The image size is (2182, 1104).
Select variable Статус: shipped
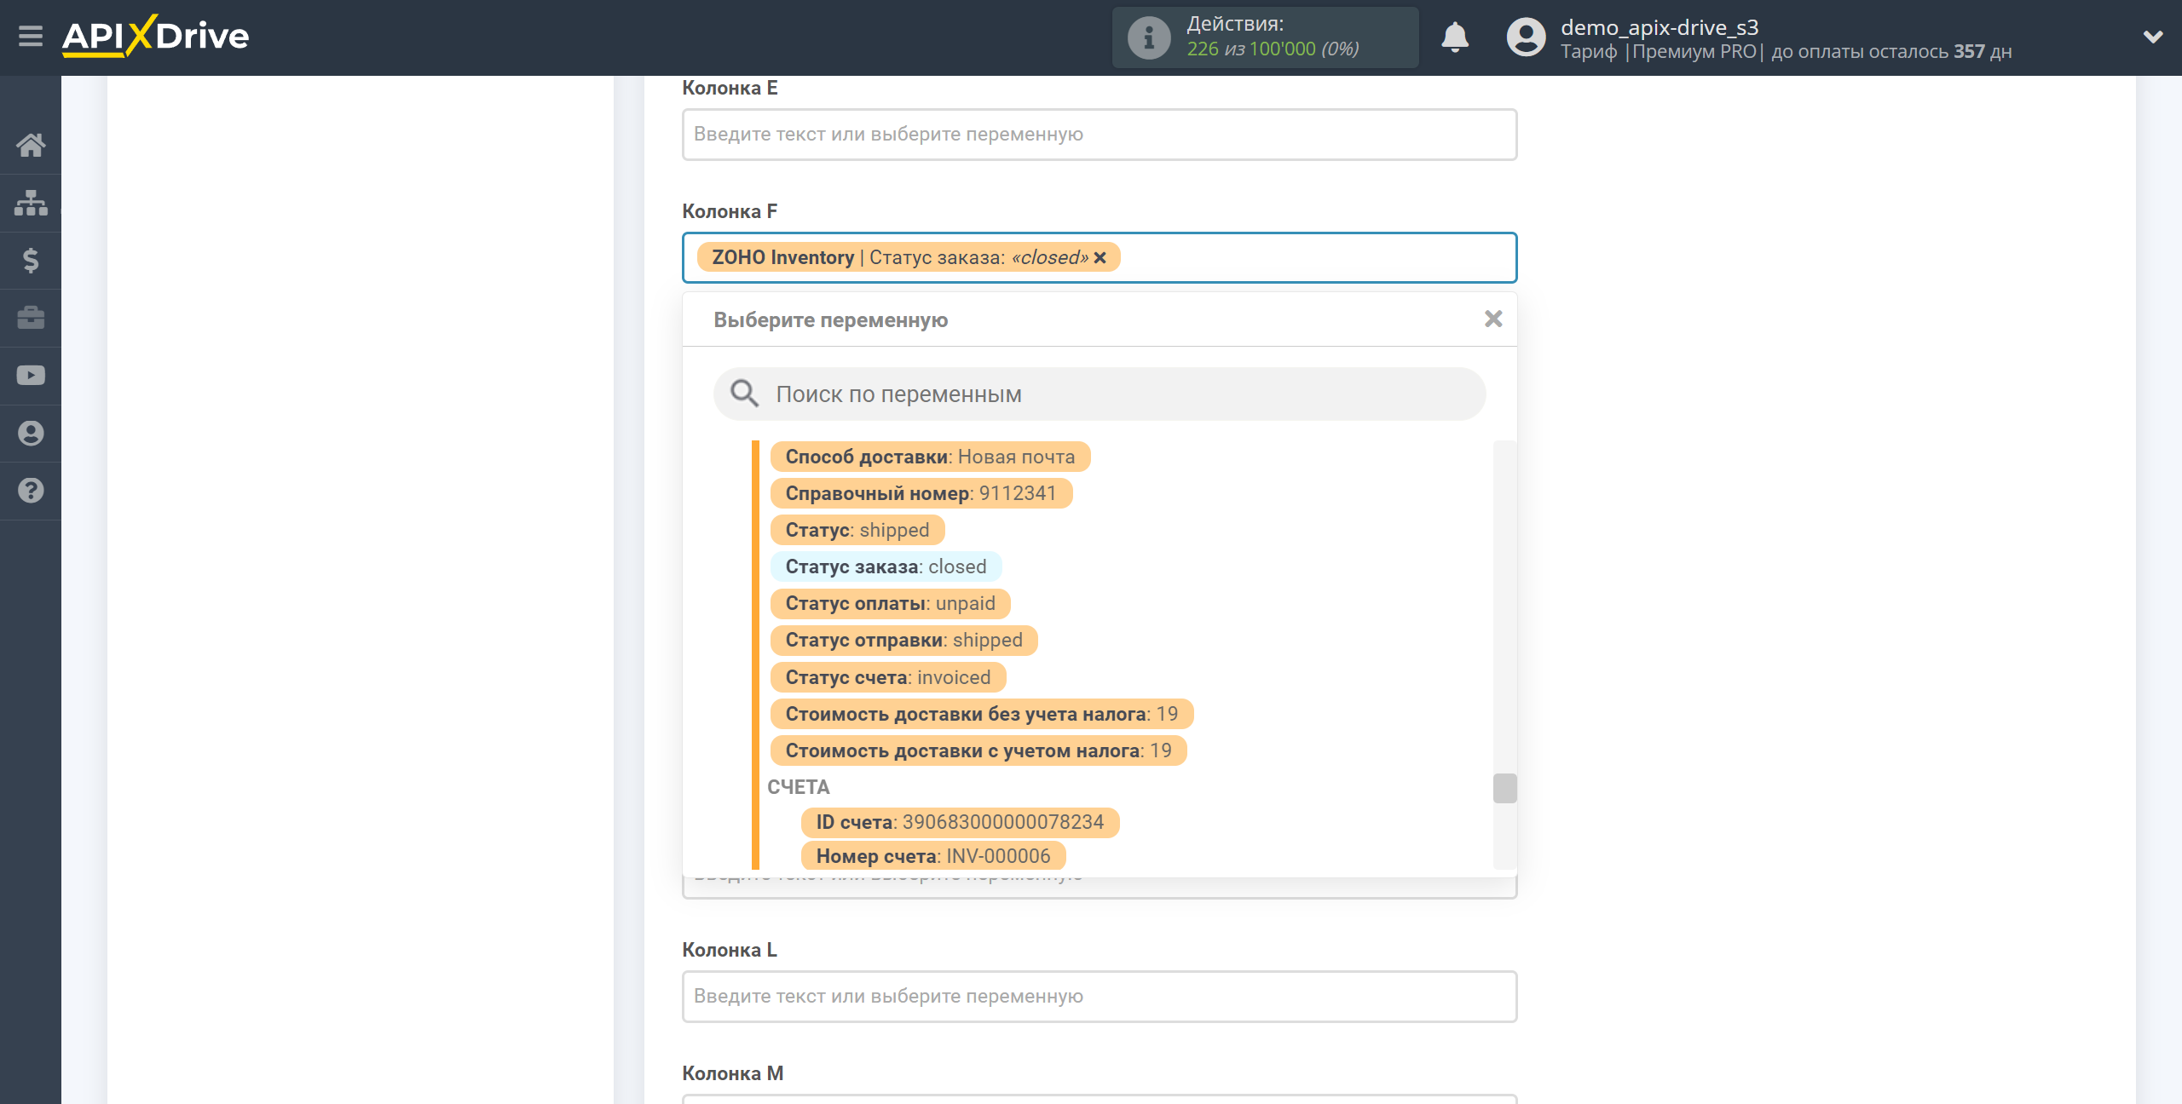857,530
